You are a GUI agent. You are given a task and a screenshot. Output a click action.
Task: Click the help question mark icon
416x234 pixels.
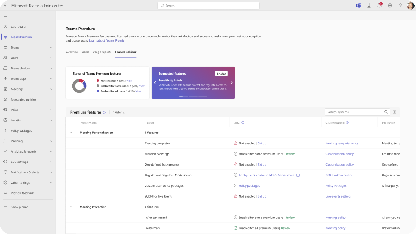[400, 6]
